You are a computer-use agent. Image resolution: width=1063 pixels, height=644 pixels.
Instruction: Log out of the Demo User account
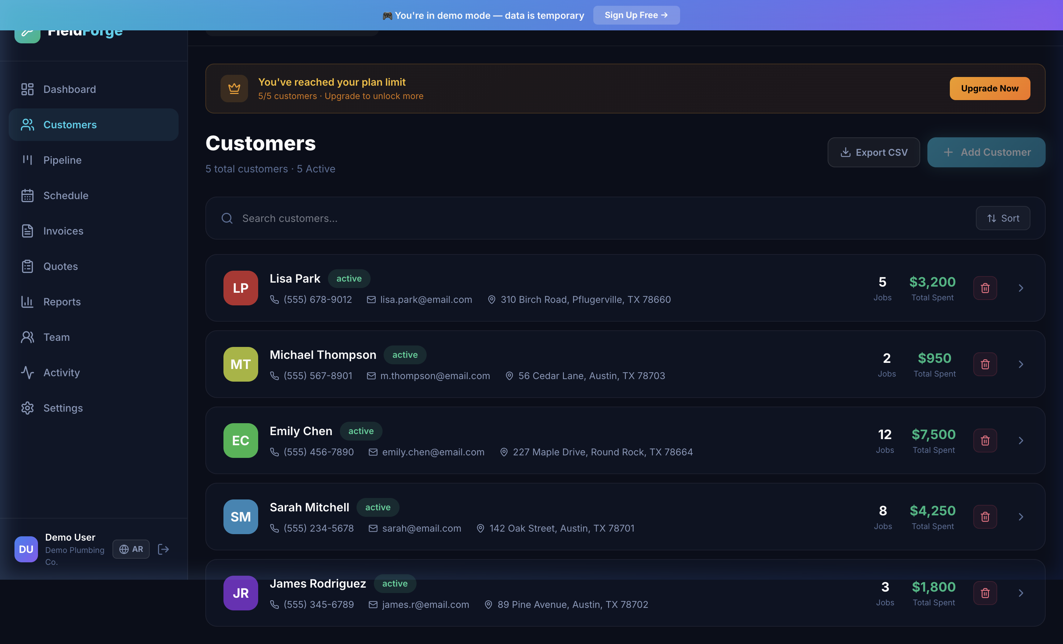tap(163, 549)
